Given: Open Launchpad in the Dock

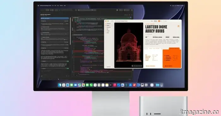Looking at the screenshot, I should (x=63, y=85).
